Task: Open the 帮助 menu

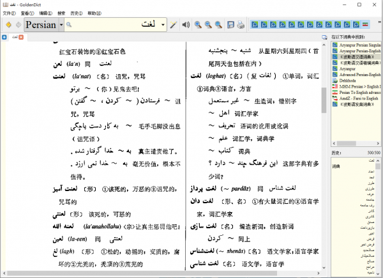Action: (x=94, y=13)
